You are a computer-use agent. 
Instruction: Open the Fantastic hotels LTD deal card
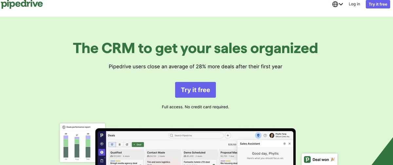coord(199,162)
